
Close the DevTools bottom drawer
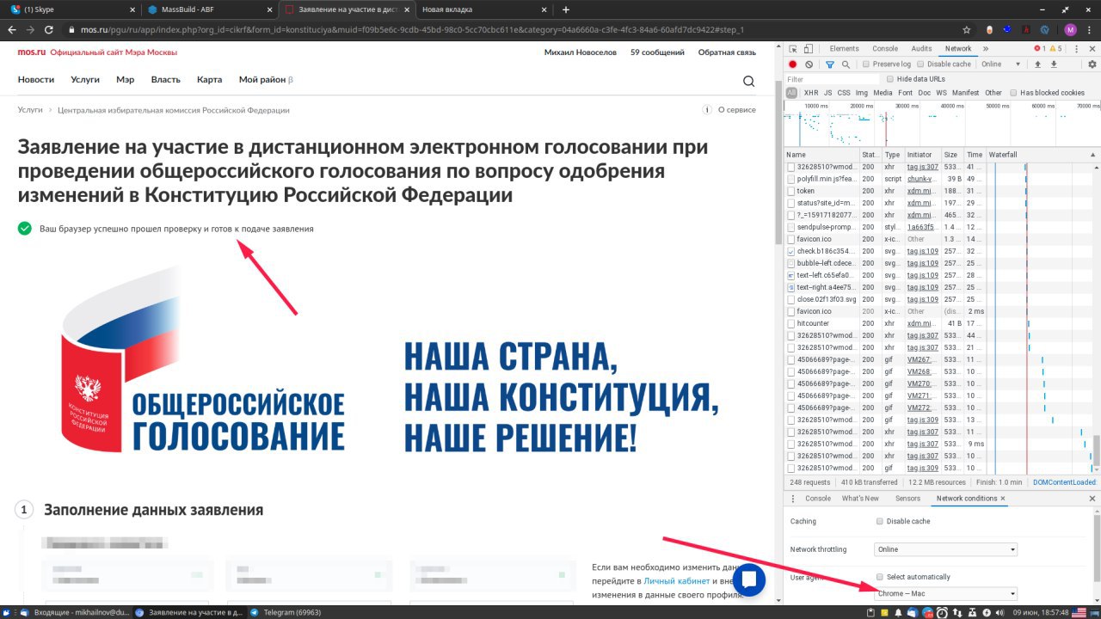[x=1092, y=499]
